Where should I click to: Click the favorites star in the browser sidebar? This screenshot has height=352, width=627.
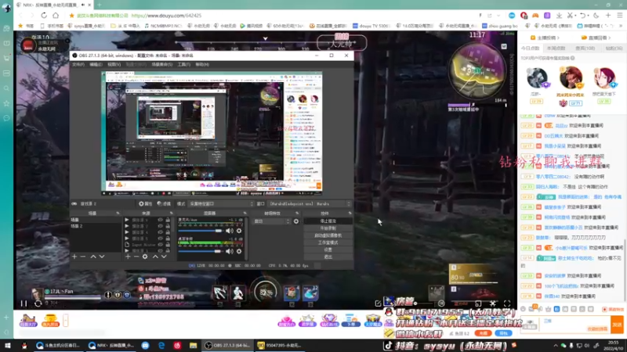[6, 103]
